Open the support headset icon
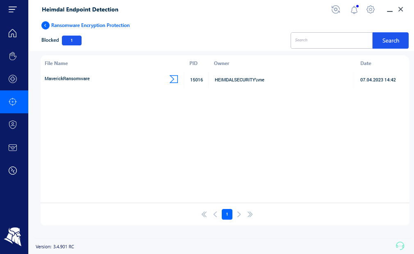414x254 pixels. pyautogui.click(x=400, y=245)
